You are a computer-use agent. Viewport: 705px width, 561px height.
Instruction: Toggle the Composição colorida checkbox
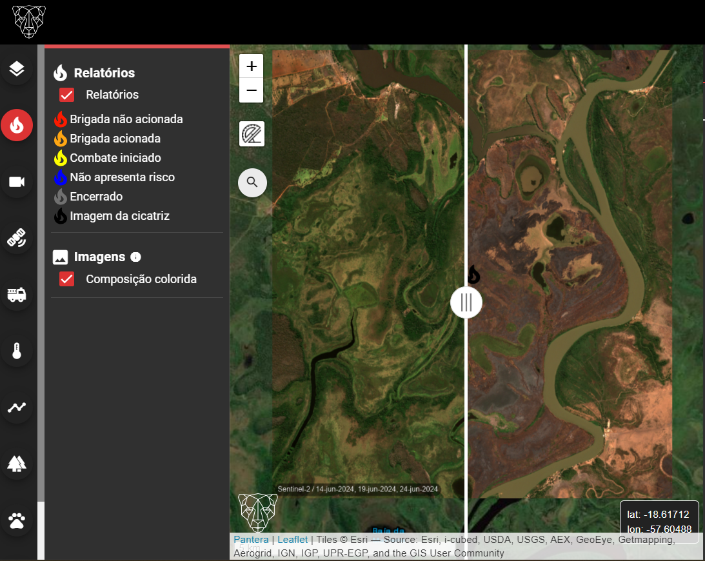click(x=67, y=279)
